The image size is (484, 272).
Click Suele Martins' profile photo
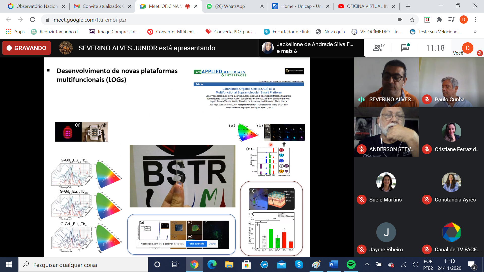point(386,182)
